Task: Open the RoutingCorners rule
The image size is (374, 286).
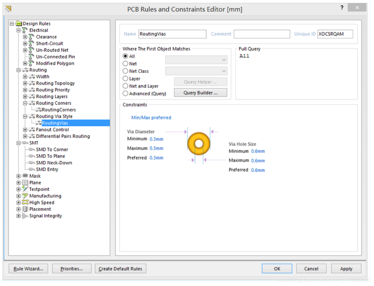Action: click(x=59, y=110)
